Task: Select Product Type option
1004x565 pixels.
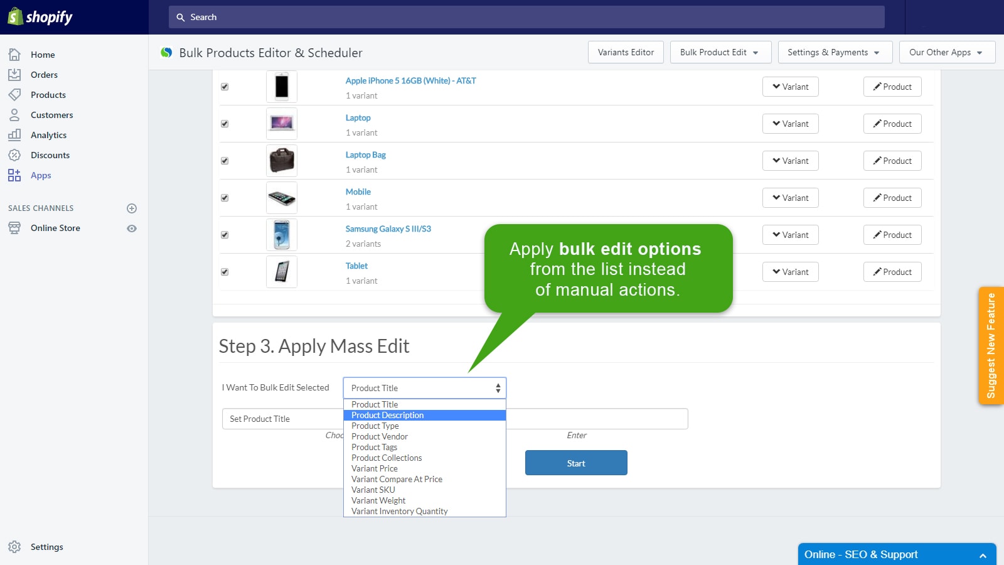Action: point(425,426)
